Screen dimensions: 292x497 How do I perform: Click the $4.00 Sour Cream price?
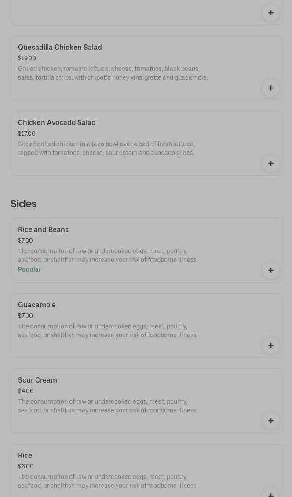tap(26, 391)
